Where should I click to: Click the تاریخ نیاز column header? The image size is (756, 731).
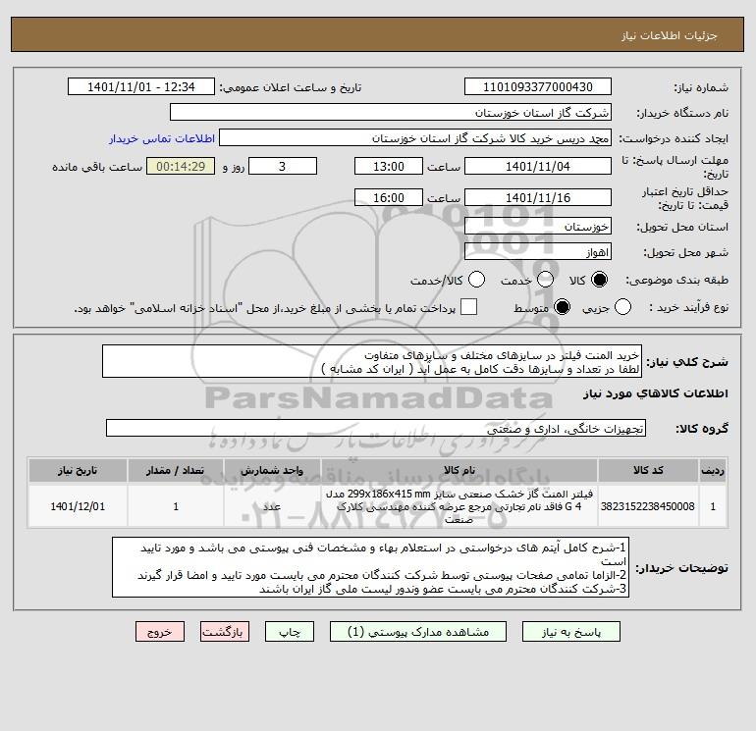coord(78,470)
